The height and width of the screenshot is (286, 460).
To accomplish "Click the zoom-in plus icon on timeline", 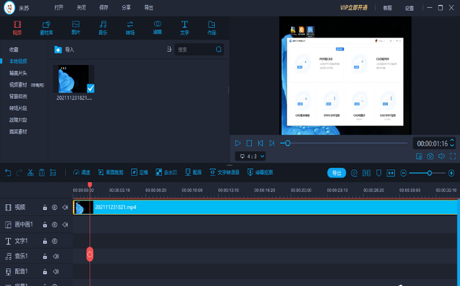I will pyautogui.click(x=451, y=173).
